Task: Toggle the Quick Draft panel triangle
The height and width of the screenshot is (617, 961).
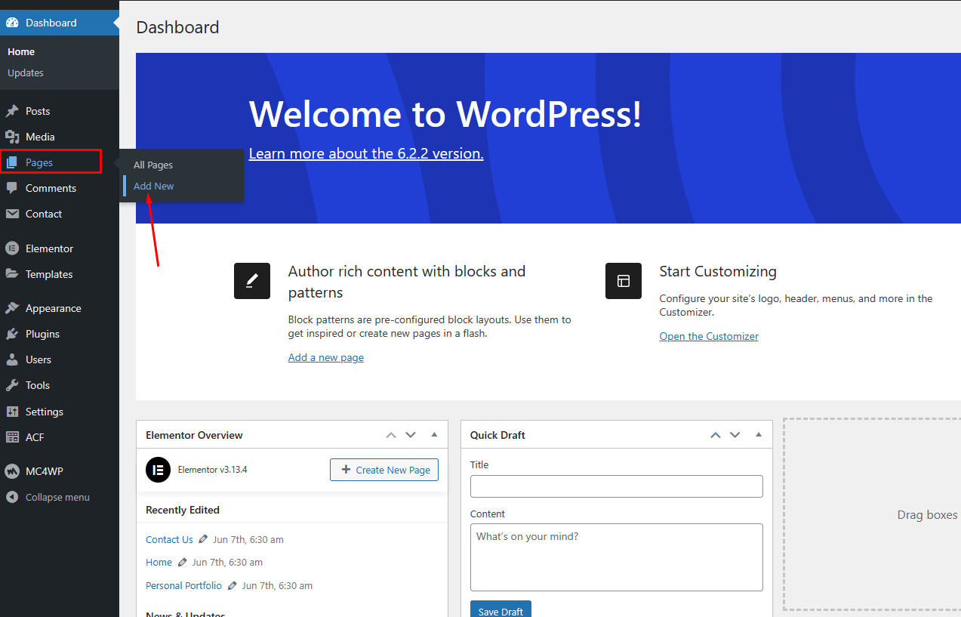Action: 759,435
